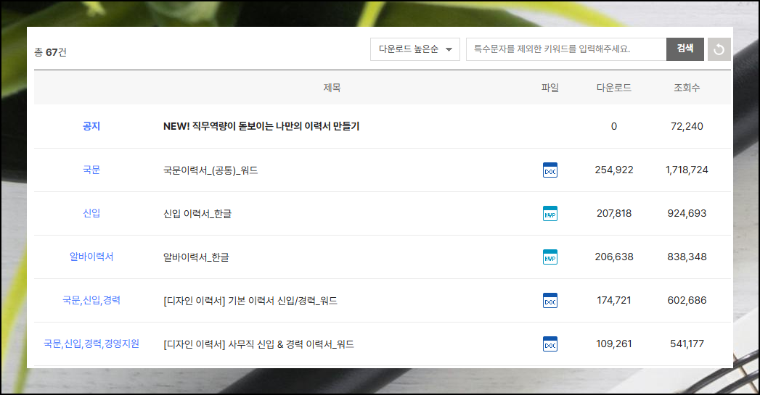The image size is (760, 395).
Task: Click DOC icon for 사무직 신입 & 경력 이력서
Action: point(550,344)
